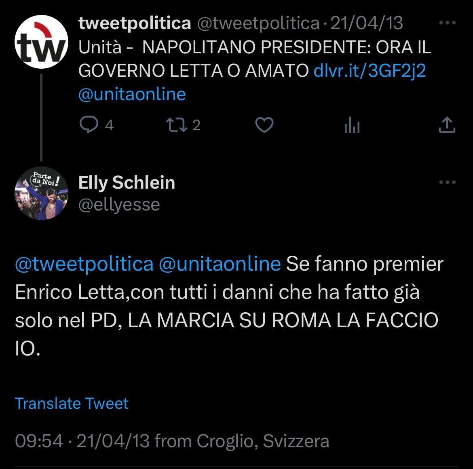View analytics icon for tweetpolitica tweet
Screen dimensions: 473x469
[x=352, y=126]
